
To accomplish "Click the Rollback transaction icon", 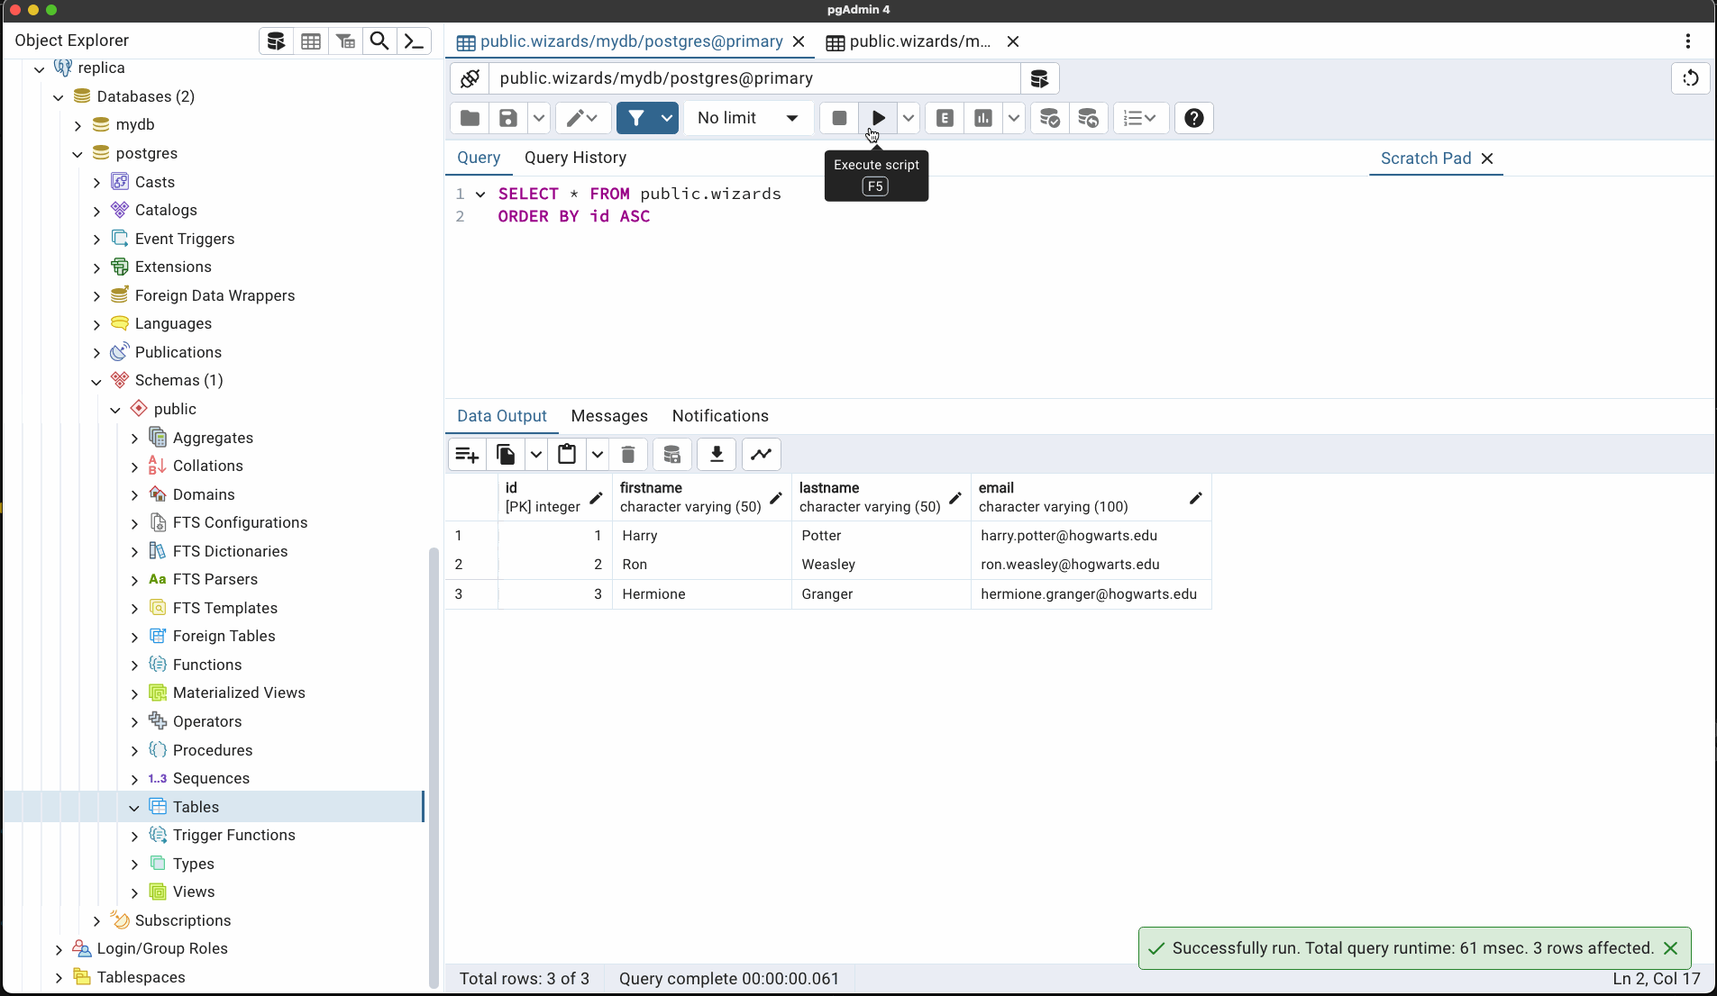I will (x=1089, y=118).
